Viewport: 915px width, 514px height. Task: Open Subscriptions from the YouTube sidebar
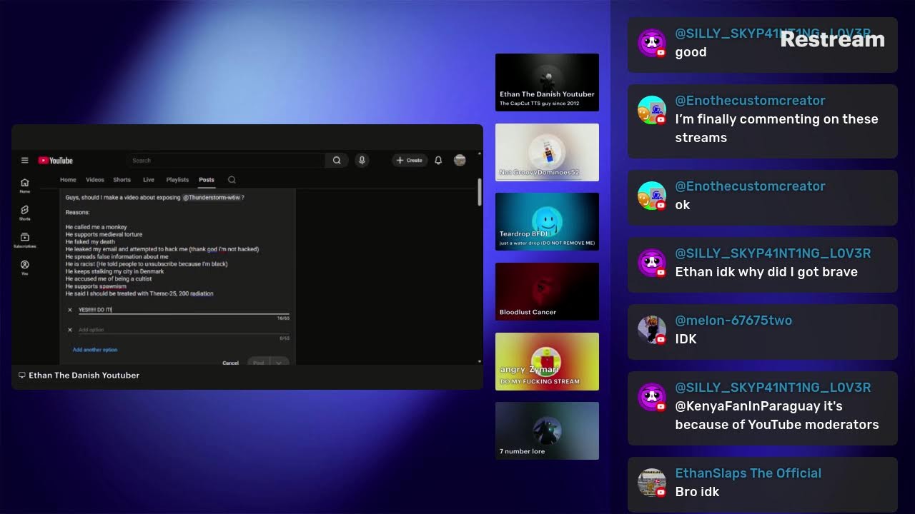click(24, 241)
